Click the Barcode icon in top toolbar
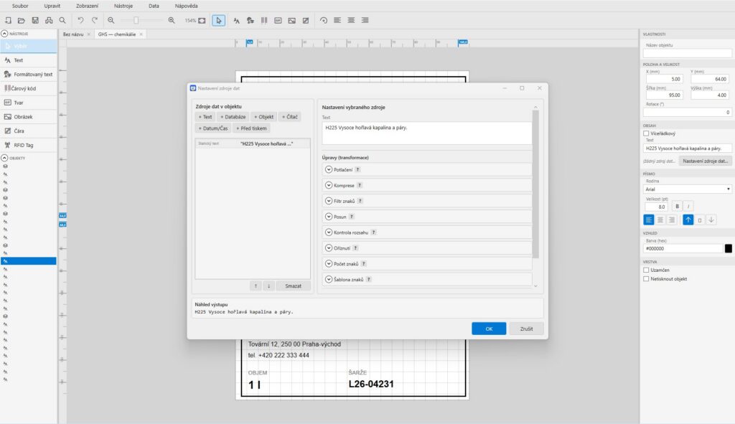Screen dimensions: 735x424 pyautogui.click(x=264, y=20)
